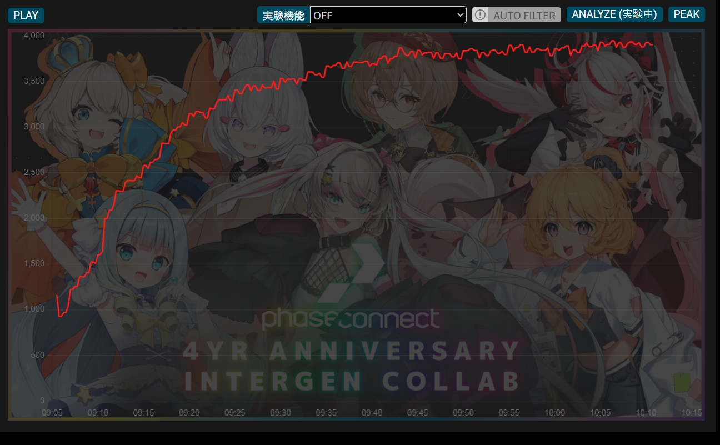720x445 pixels.
Task: Toggle the AUTO FILTER switch
Action: [x=517, y=15]
